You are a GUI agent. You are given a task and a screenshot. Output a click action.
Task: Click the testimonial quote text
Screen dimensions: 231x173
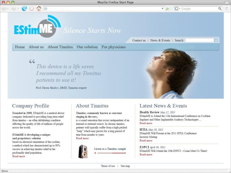(69, 73)
